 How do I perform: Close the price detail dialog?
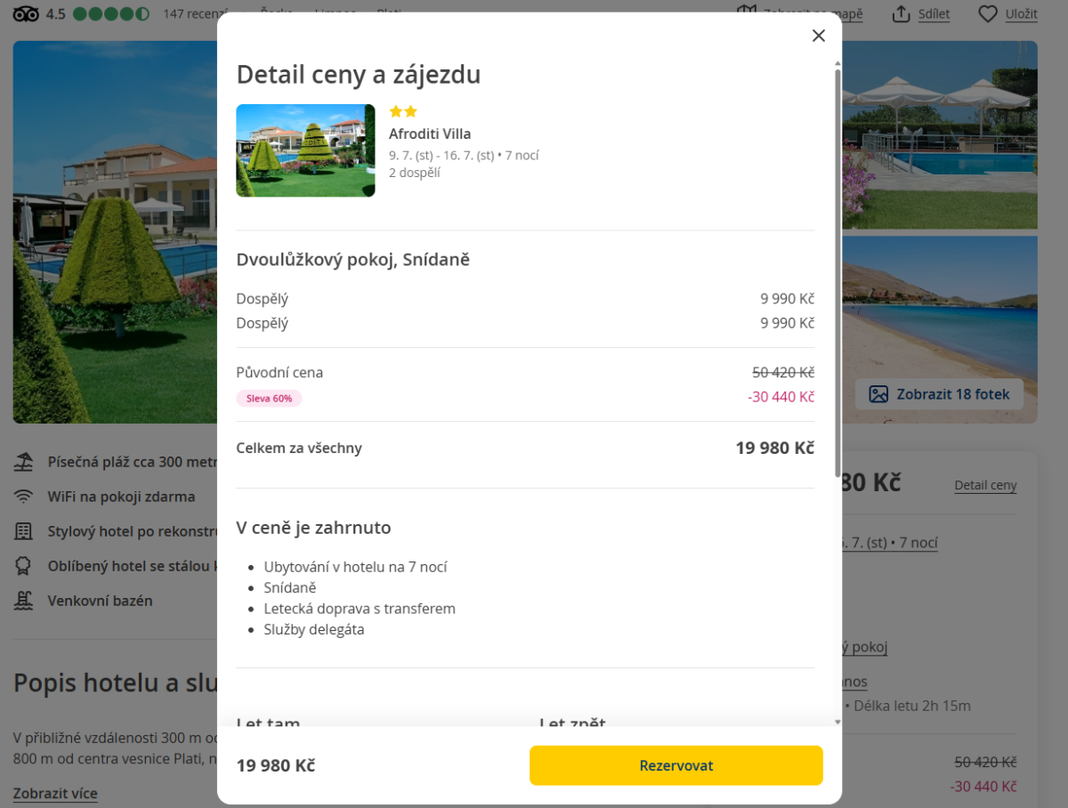[819, 36]
